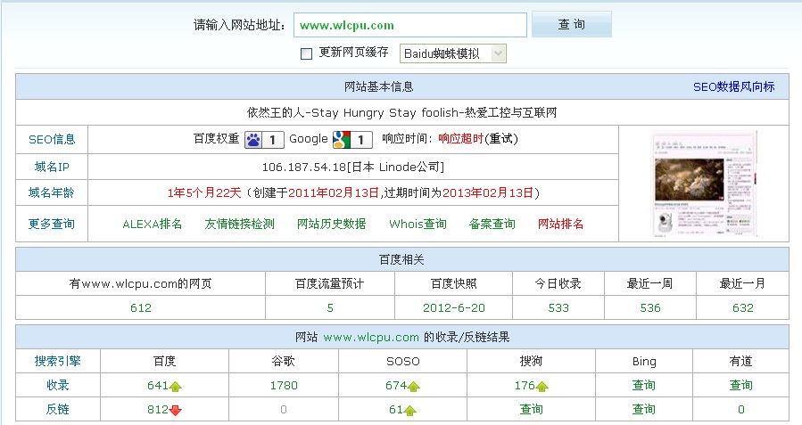Viewport: 802px width, 425px height.
Task: Click the site title 依然王的人 text
Action: [277, 113]
